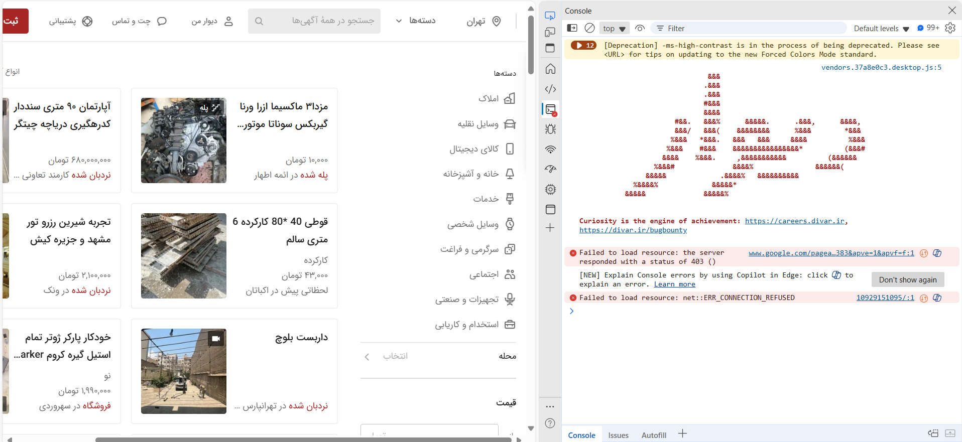Click the 99+ issues counter badge
The image size is (962, 442).
[928, 28]
